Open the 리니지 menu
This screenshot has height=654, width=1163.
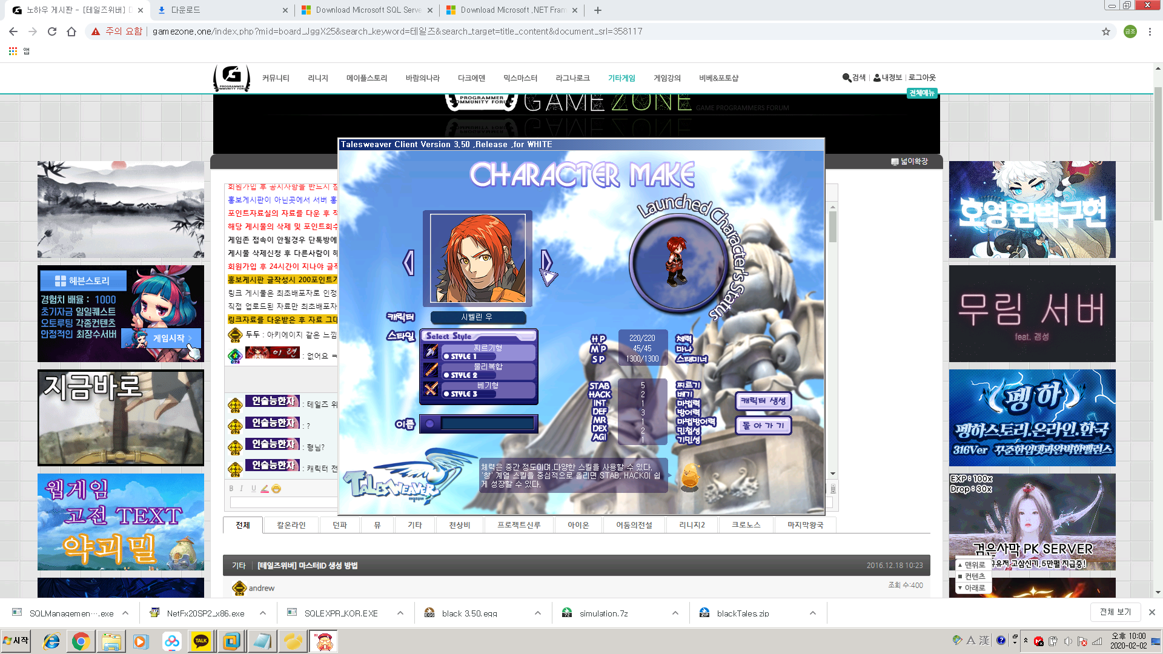[318, 78]
